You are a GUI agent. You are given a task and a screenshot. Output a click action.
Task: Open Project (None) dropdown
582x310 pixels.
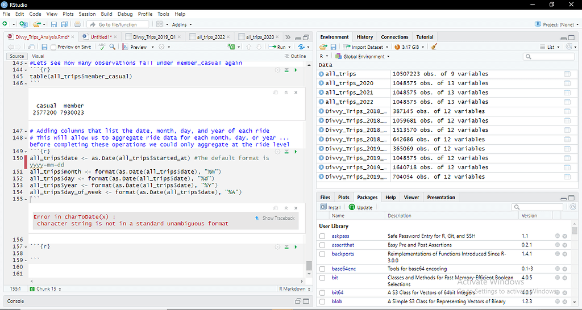[x=557, y=24]
